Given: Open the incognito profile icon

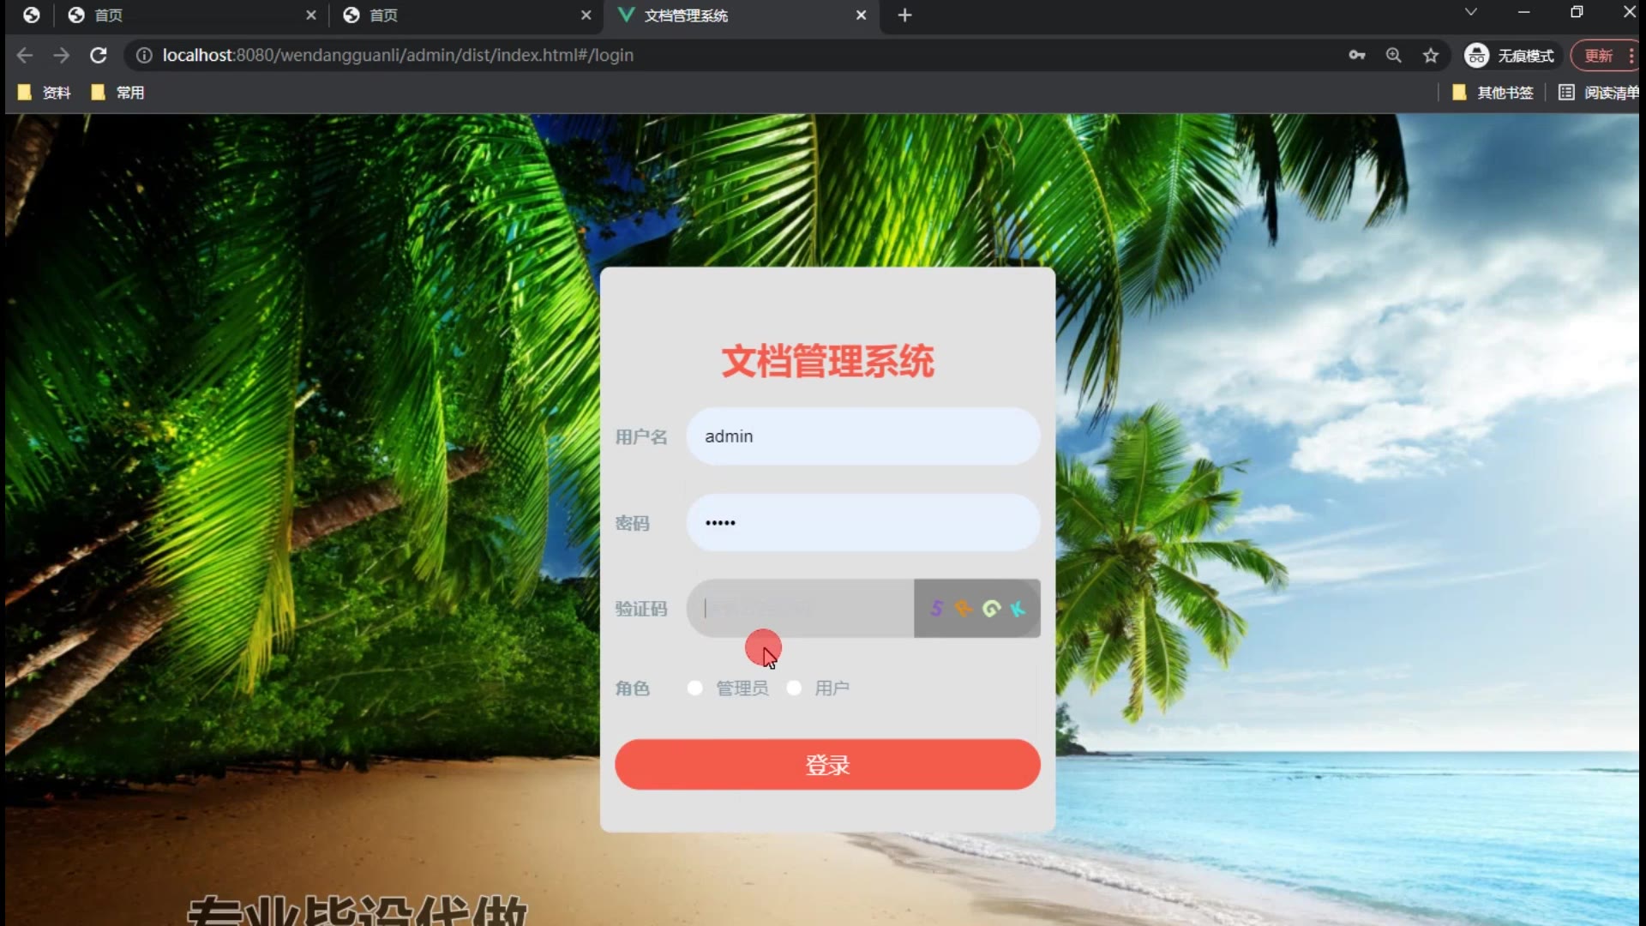Looking at the screenshot, I should pyautogui.click(x=1476, y=56).
